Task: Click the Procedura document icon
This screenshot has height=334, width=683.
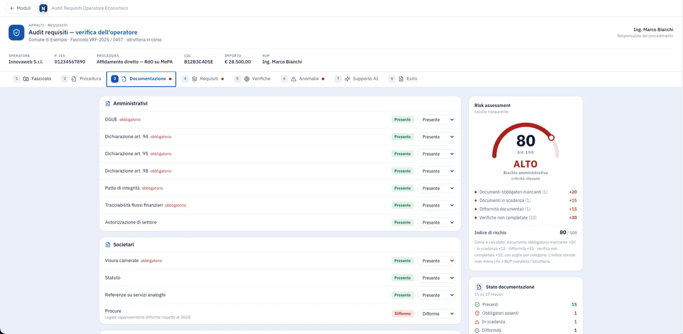Action: click(x=74, y=79)
